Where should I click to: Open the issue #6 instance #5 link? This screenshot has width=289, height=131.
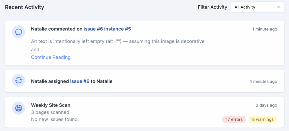(107, 29)
